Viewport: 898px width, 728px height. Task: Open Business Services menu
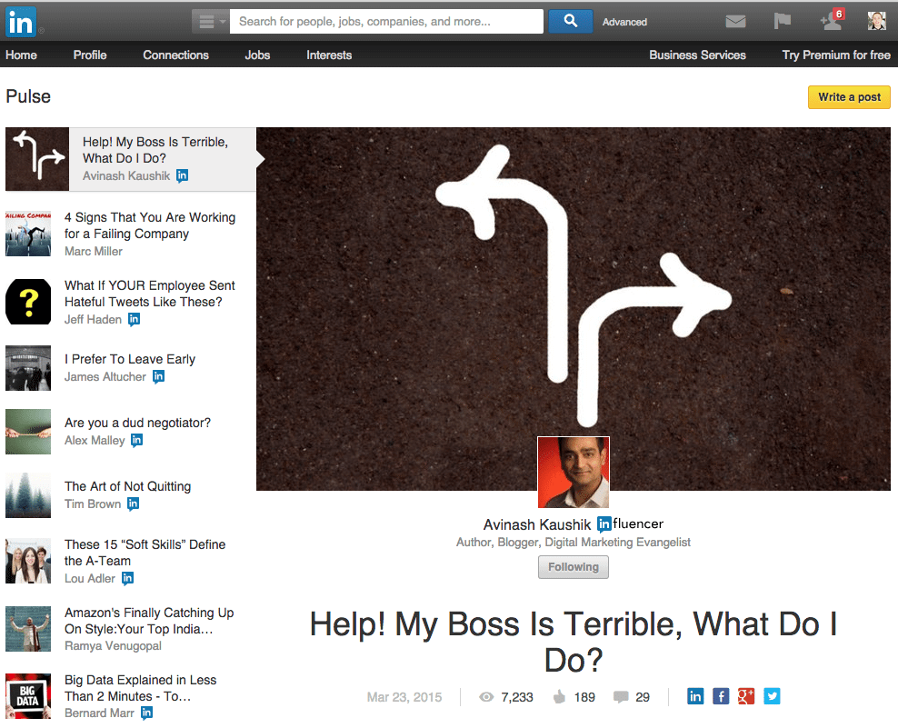click(x=697, y=55)
